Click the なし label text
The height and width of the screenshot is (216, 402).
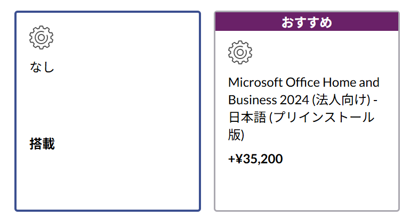[x=42, y=68]
